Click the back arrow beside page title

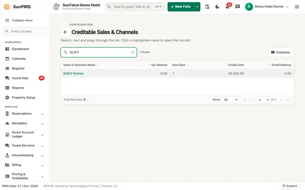[x=65, y=32]
